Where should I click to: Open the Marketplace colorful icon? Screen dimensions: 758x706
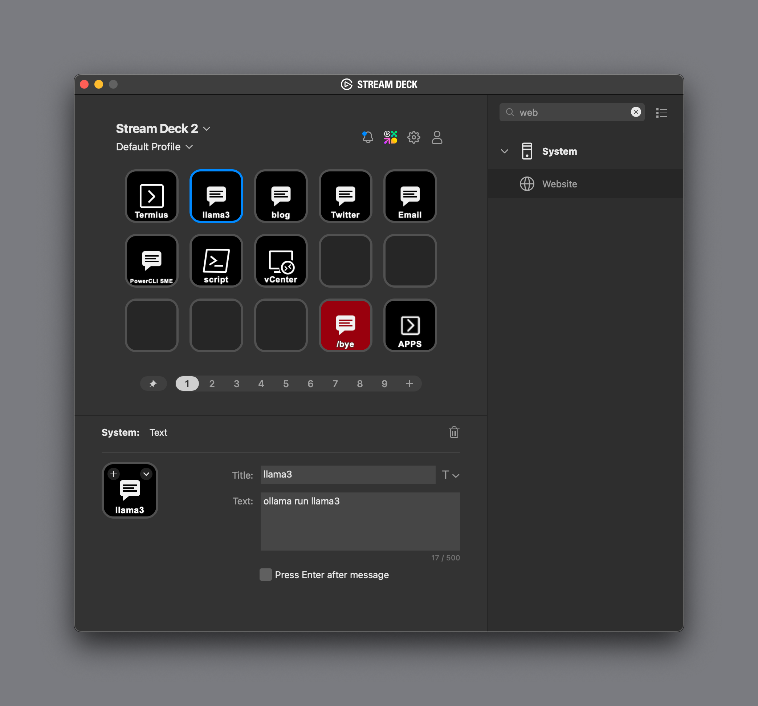pyautogui.click(x=391, y=137)
